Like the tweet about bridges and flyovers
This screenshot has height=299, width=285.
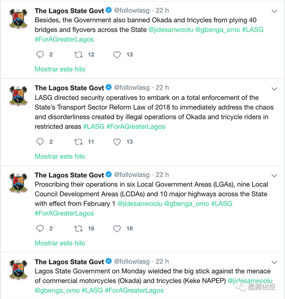click(117, 55)
